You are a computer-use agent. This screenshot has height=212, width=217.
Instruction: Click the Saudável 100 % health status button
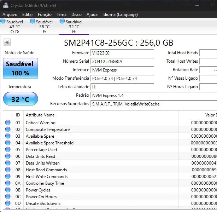pyautogui.click(x=20, y=68)
